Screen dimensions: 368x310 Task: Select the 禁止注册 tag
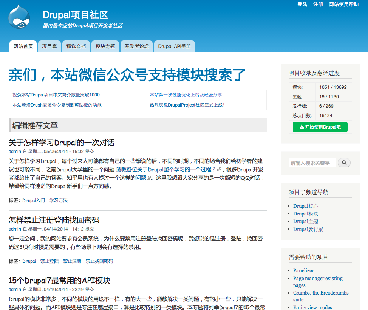72,261
